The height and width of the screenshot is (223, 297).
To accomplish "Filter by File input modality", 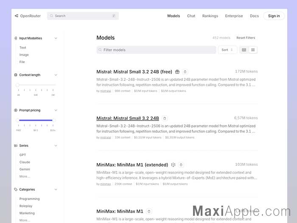I will tap(22, 62).
